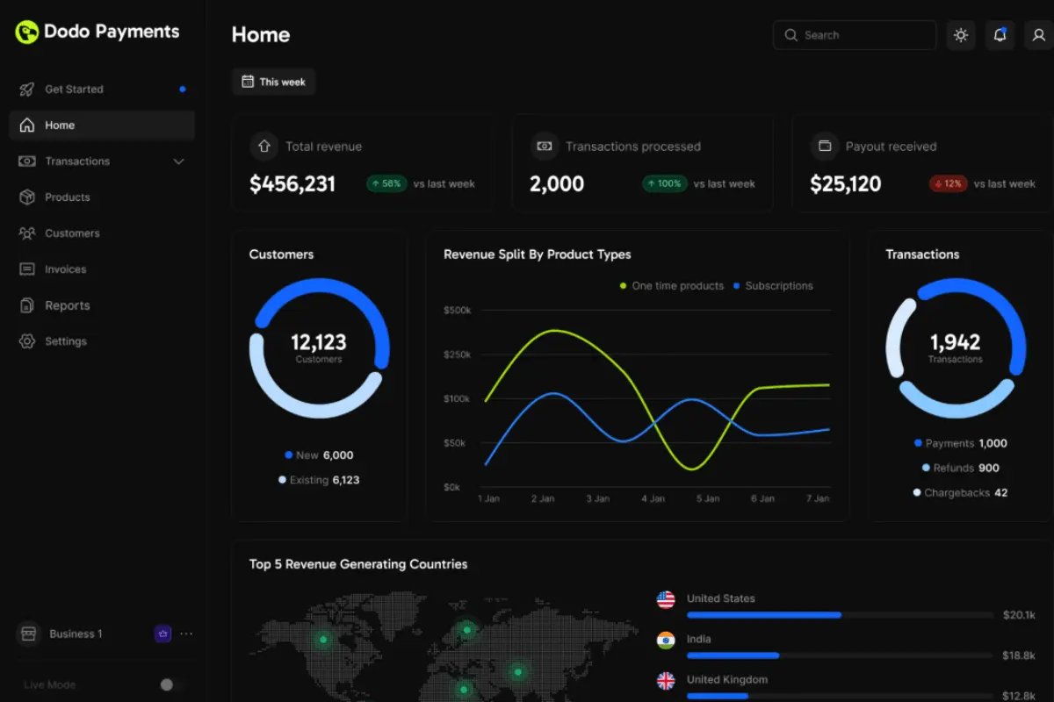Click the $18.8k India amount
This screenshot has width=1054, height=702.
1019,655
